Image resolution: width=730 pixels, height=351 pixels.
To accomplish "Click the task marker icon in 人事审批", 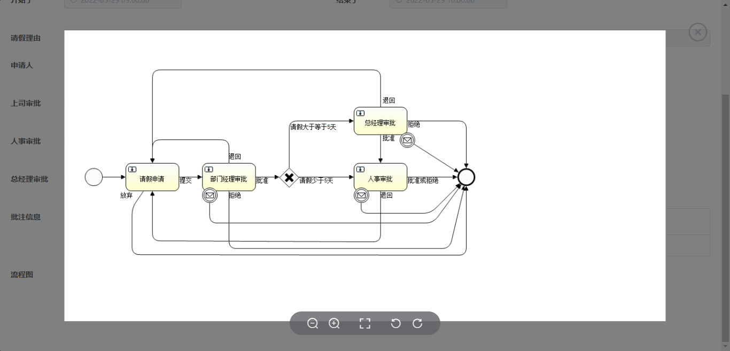I will 360,169.
